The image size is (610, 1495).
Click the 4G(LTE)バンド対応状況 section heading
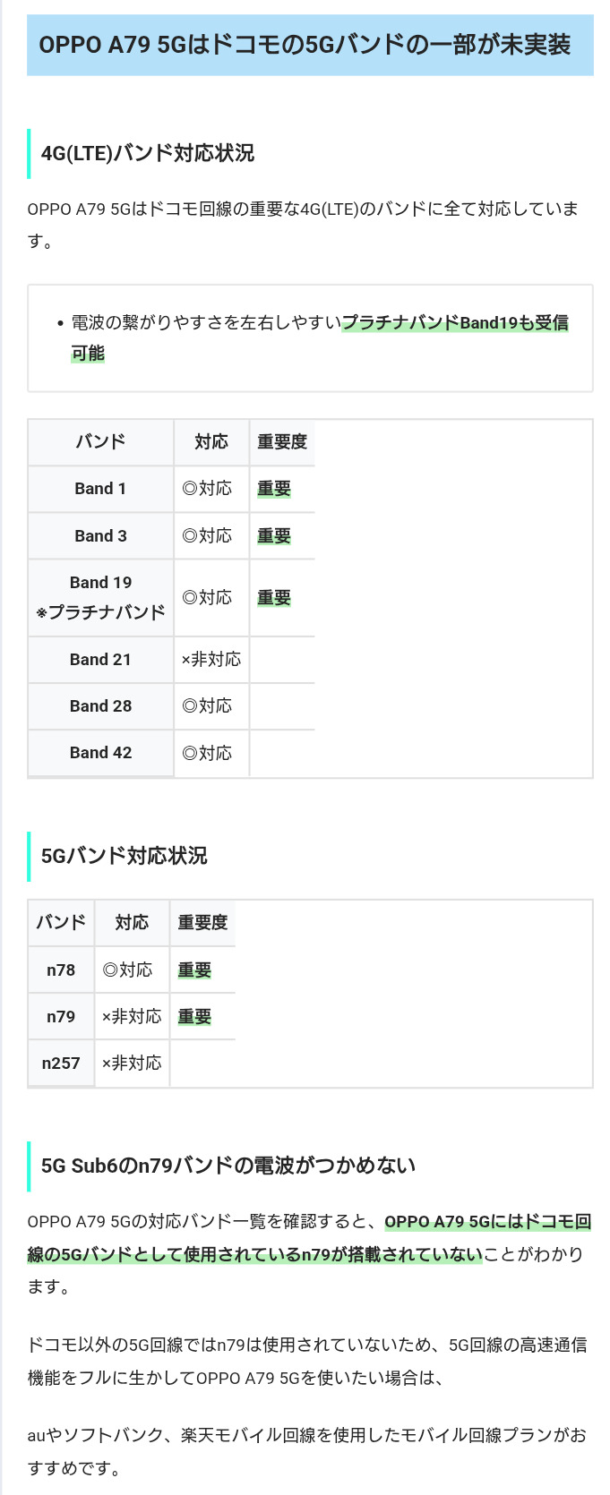click(148, 153)
